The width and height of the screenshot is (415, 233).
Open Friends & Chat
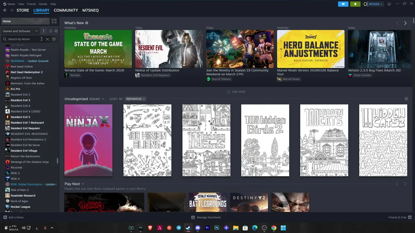(400, 217)
